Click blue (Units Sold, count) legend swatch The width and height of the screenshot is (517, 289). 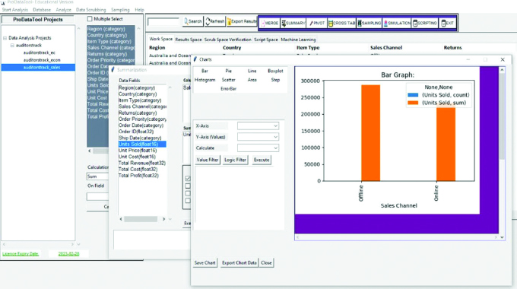click(413, 95)
